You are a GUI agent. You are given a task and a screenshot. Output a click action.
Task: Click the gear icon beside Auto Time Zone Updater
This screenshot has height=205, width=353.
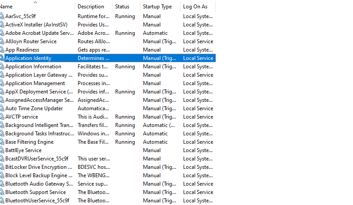pyautogui.click(x=2, y=108)
